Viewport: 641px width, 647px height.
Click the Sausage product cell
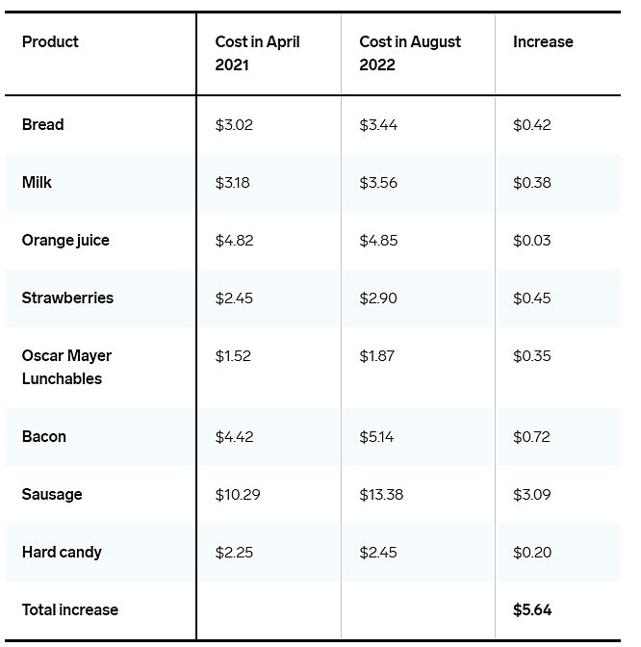click(x=52, y=494)
